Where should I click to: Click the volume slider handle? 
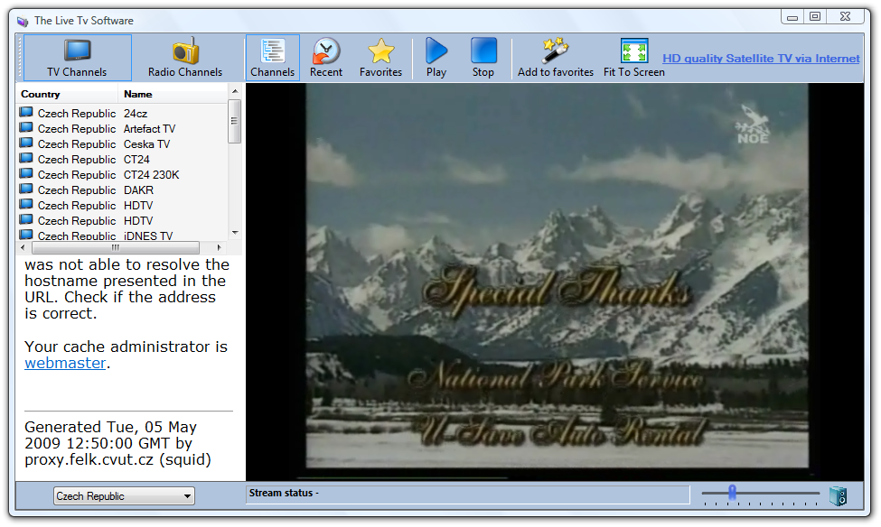point(732,492)
